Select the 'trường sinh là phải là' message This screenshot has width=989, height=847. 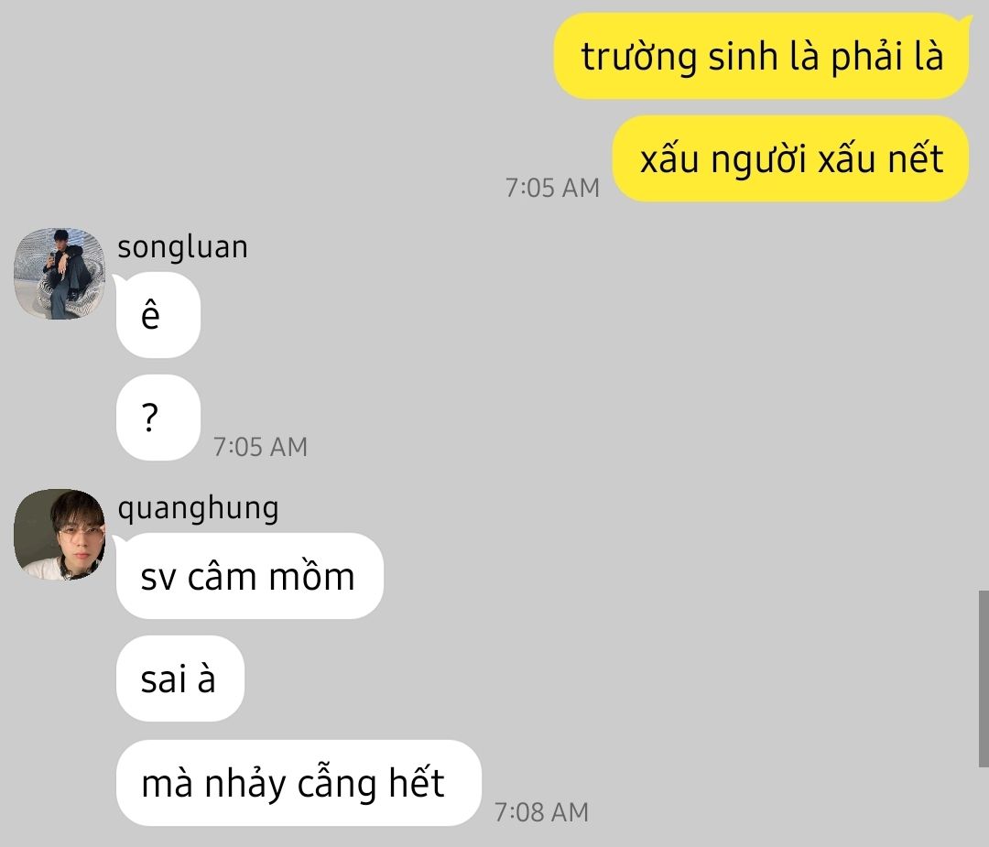761,56
